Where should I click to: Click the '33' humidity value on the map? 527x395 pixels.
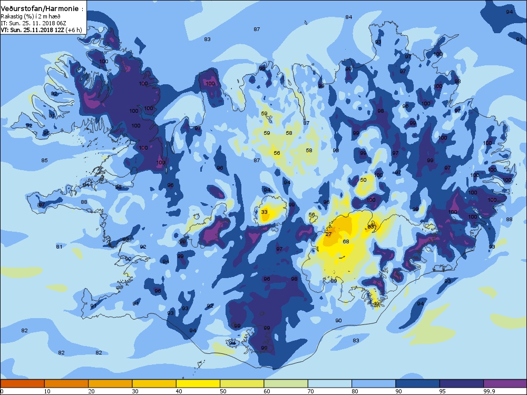[x=265, y=212]
